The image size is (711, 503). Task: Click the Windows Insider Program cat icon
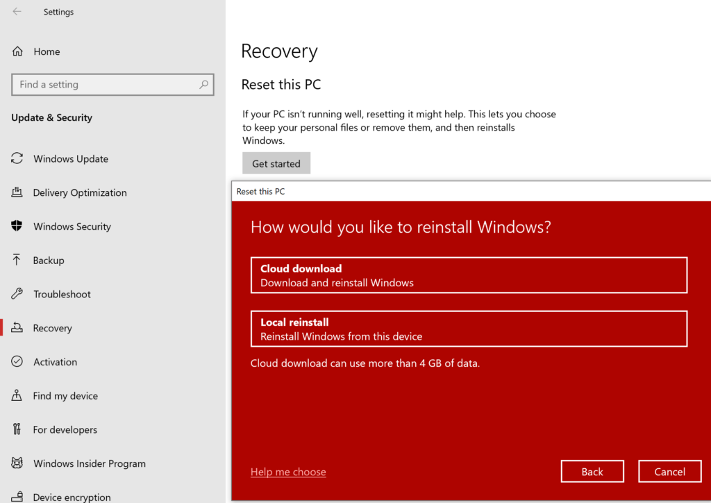(x=17, y=463)
